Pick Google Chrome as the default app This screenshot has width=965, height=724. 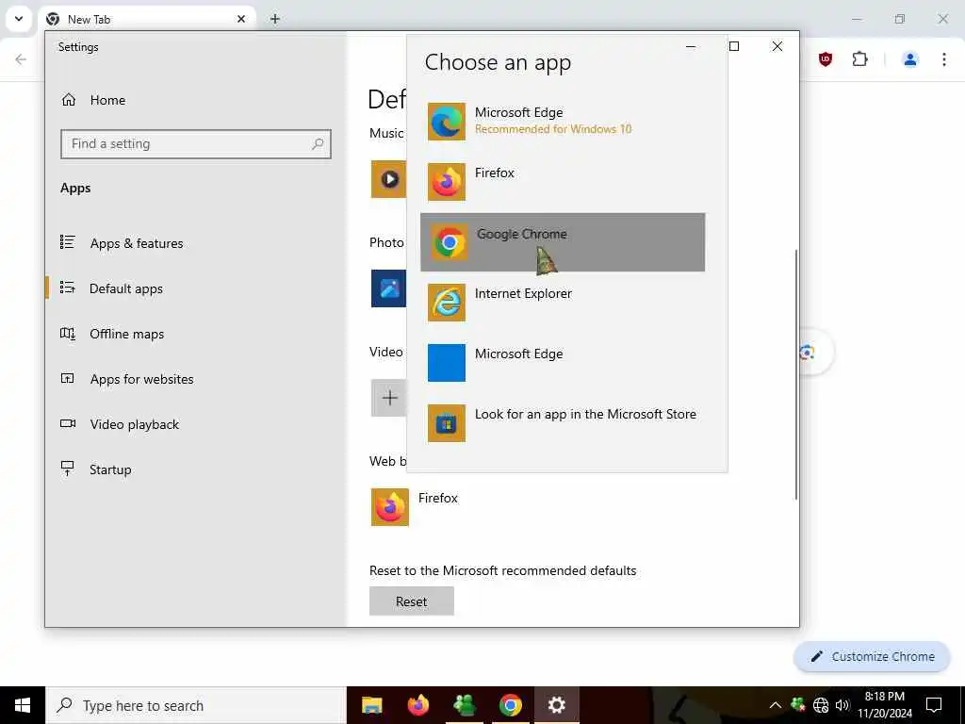[x=563, y=242]
